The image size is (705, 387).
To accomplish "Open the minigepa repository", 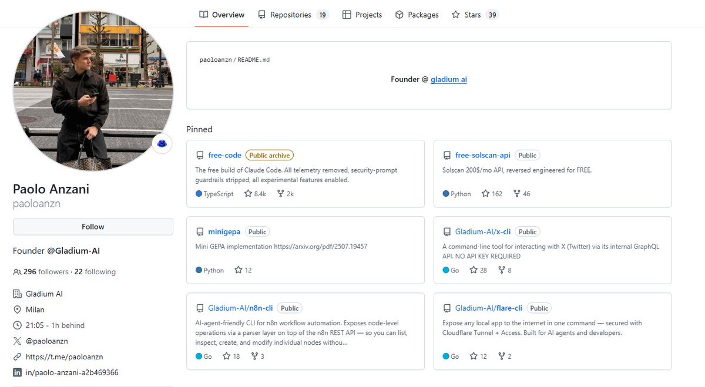I will pyautogui.click(x=224, y=231).
